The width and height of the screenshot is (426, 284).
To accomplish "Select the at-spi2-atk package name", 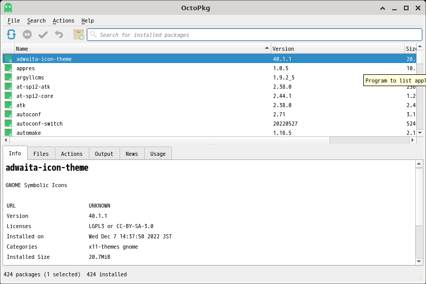I will point(33,87).
